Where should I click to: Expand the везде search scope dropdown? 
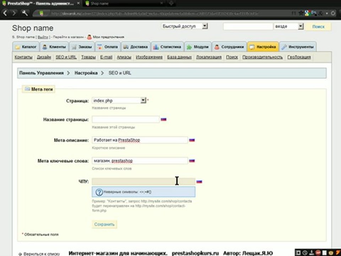(288, 26)
